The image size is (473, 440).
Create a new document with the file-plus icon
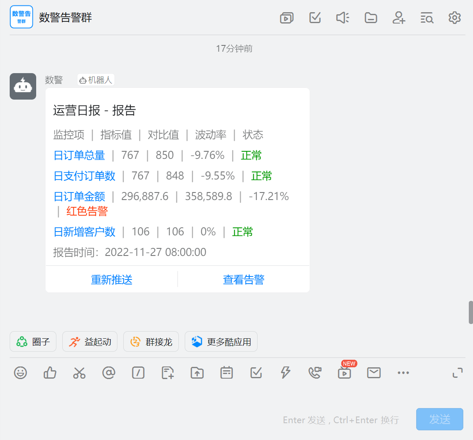(x=167, y=373)
